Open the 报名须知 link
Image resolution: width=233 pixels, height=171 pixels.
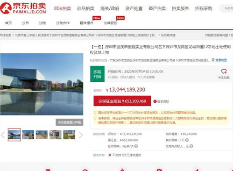tap(163, 101)
